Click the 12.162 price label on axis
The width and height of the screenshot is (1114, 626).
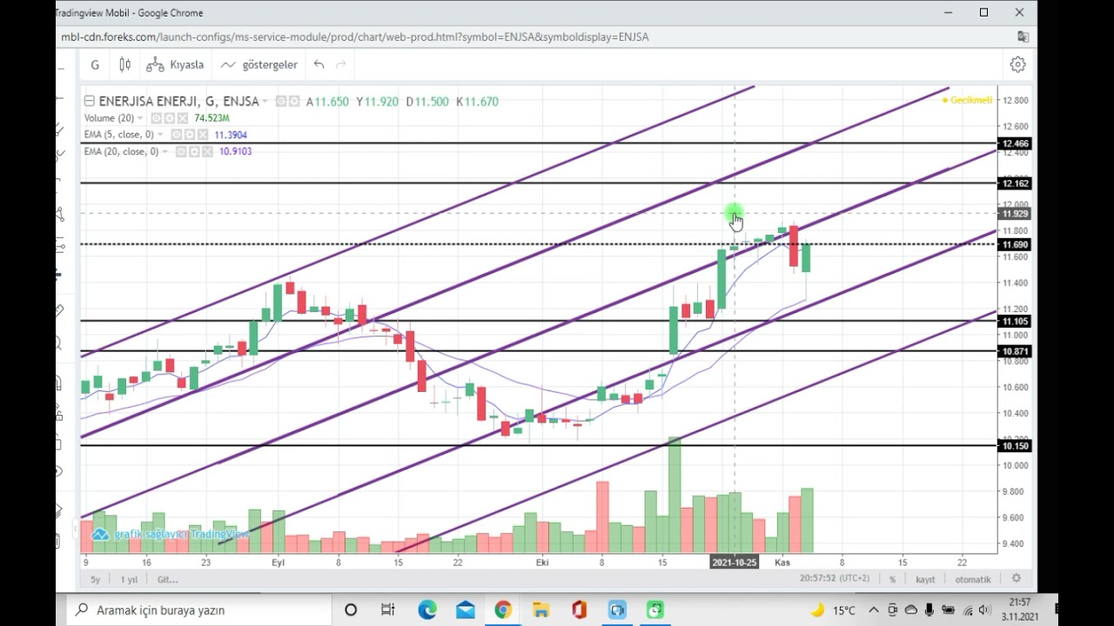click(1016, 183)
